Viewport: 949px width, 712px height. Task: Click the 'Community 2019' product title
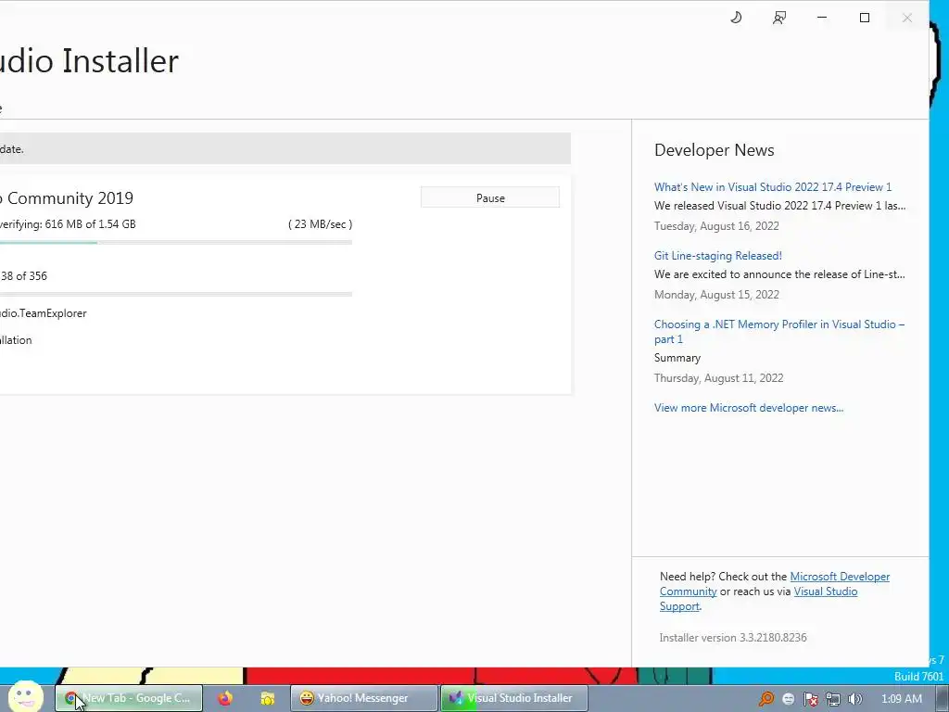tap(70, 198)
